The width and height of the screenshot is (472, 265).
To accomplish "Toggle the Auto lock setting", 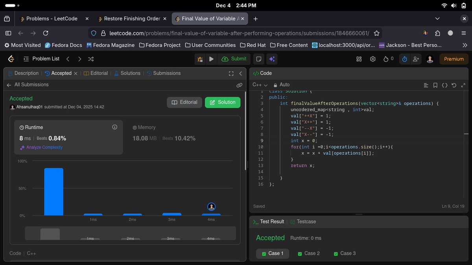I will point(282,85).
